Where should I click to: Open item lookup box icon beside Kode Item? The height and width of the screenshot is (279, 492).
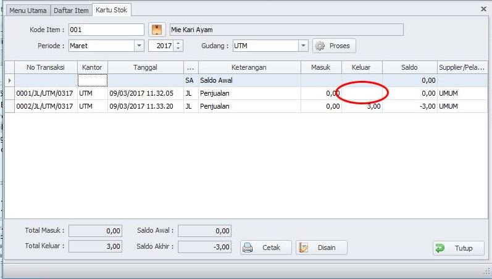point(157,30)
